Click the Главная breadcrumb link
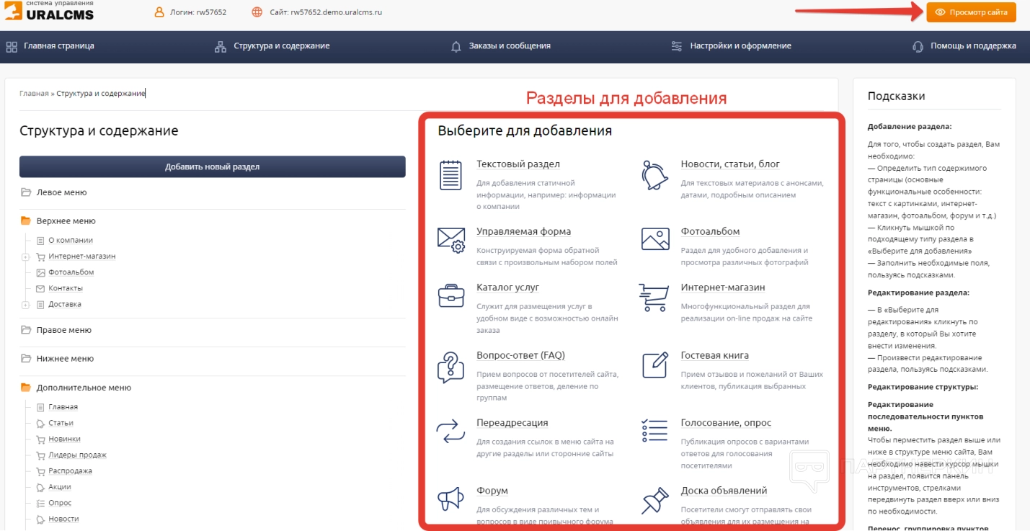The image size is (1030, 531). coord(34,94)
